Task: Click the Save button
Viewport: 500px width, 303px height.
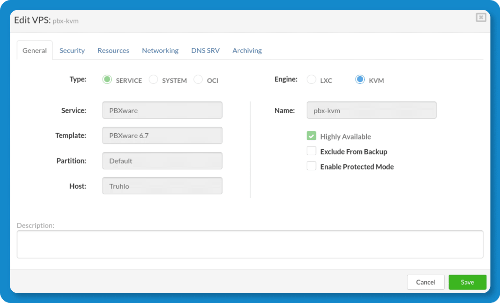Action: (467, 282)
